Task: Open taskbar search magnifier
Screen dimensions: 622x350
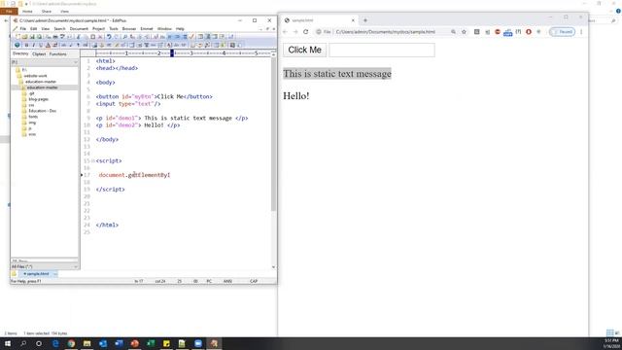Action: [x=23, y=343]
